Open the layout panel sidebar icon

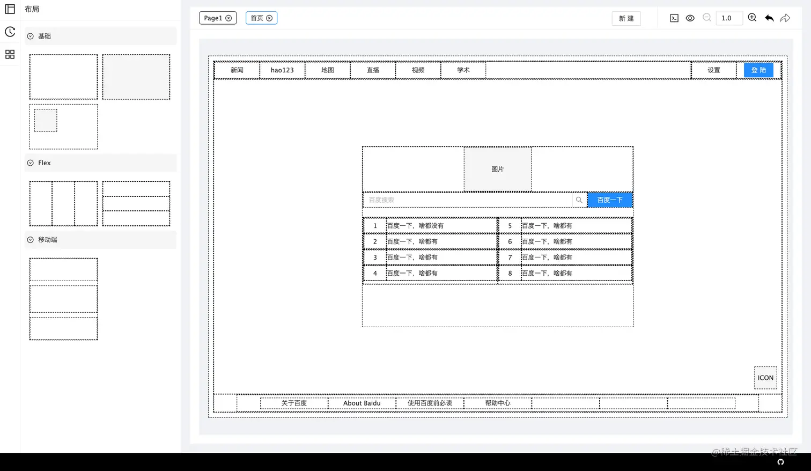(10, 9)
